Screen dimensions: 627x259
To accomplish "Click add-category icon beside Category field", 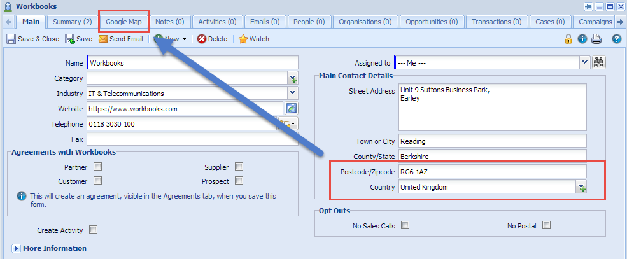I will click(x=293, y=78).
